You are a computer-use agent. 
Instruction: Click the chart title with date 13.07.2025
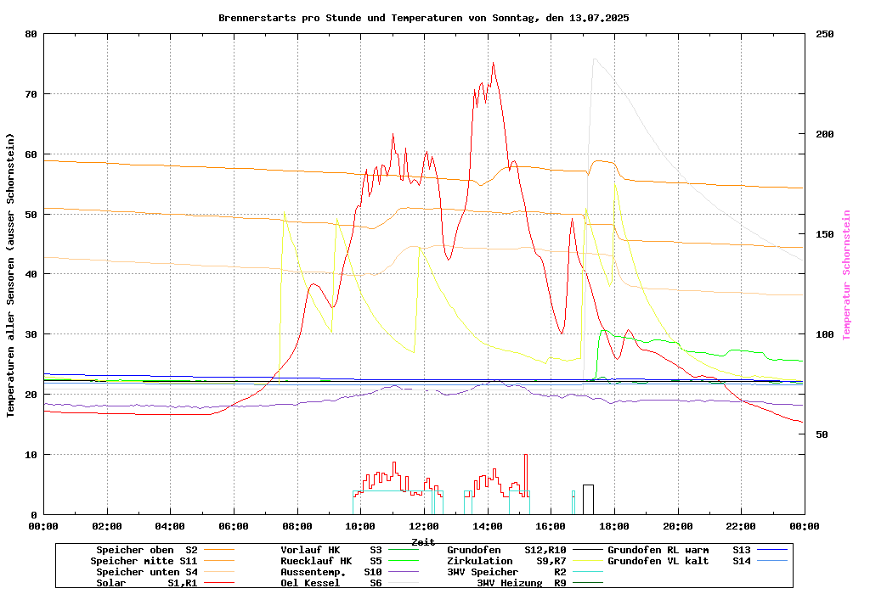(423, 18)
